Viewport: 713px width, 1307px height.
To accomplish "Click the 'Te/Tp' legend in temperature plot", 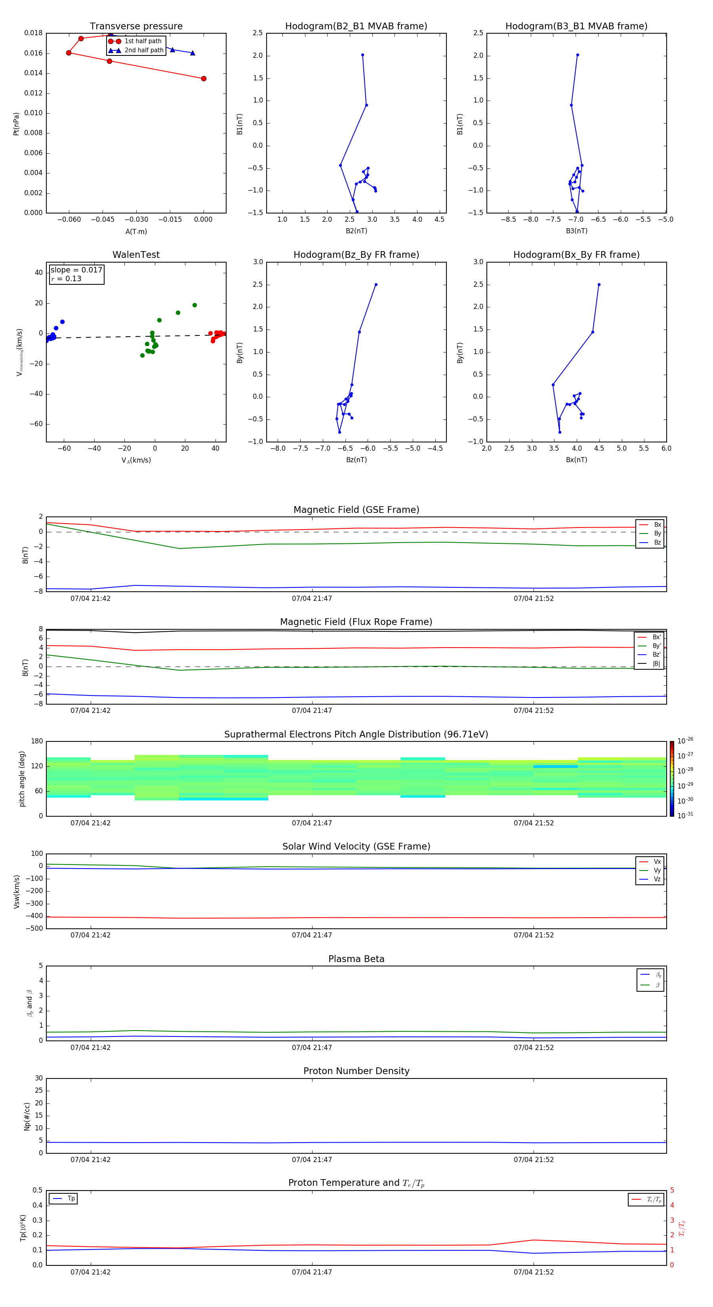I will click(x=646, y=1199).
